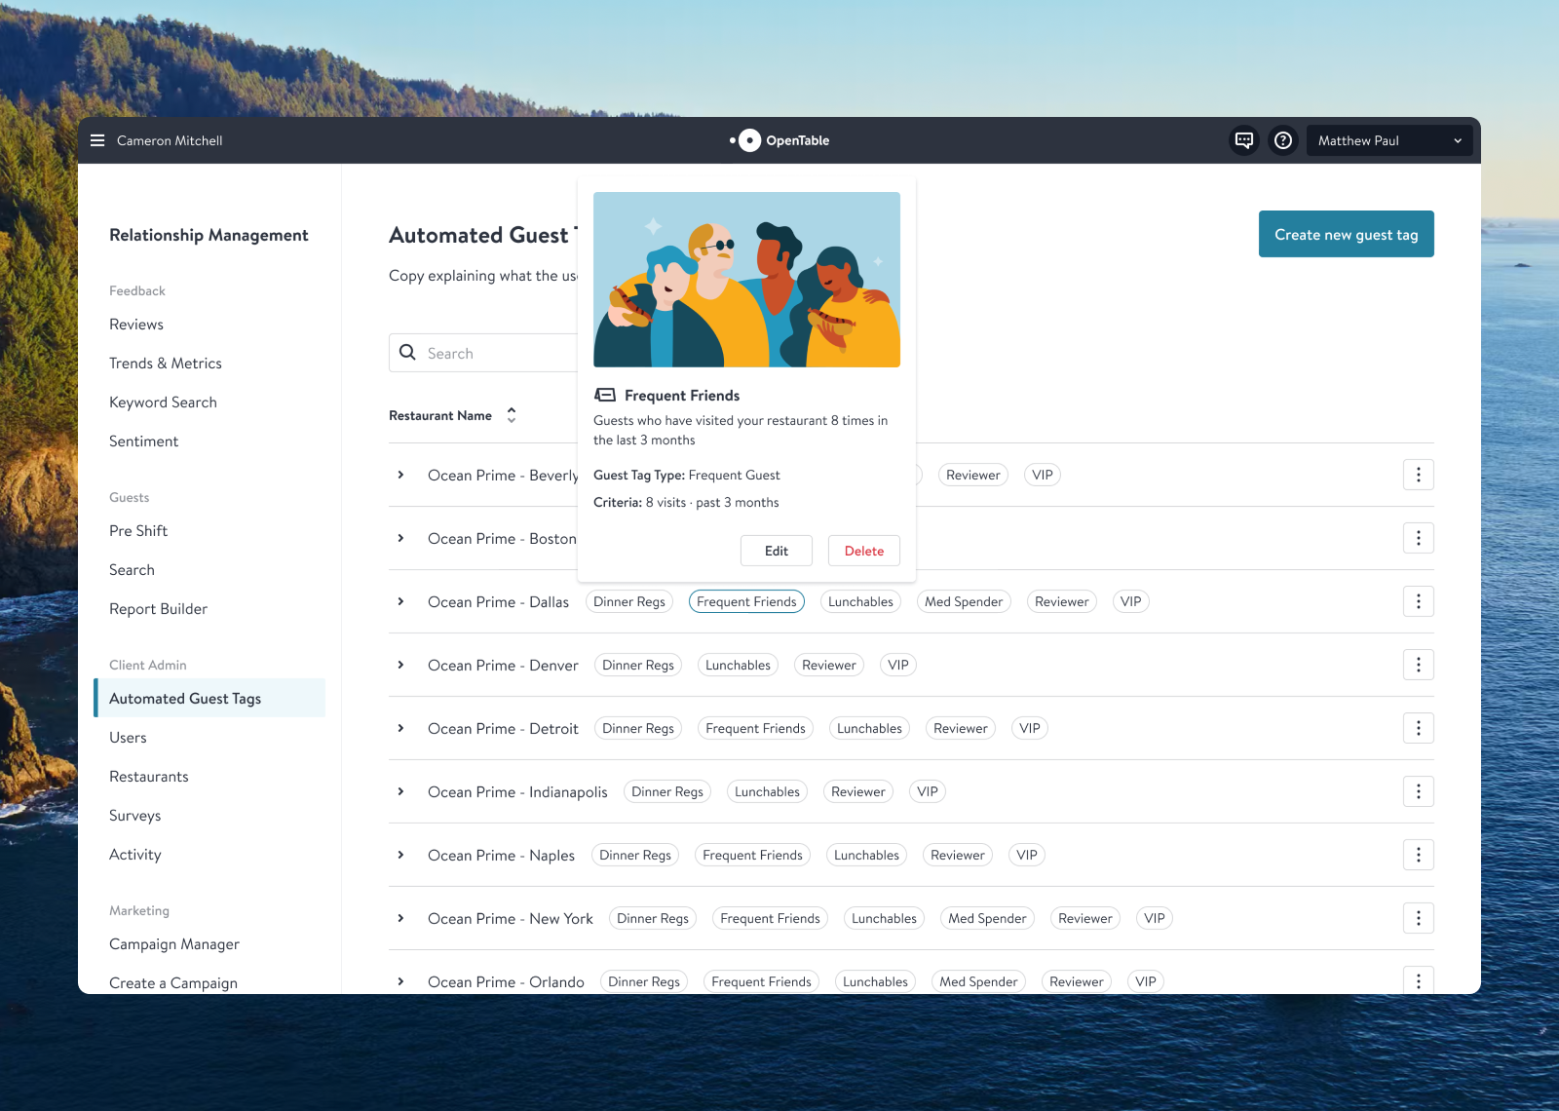The image size is (1559, 1111).
Task: Open Report Builder
Action: (x=158, y=609)
